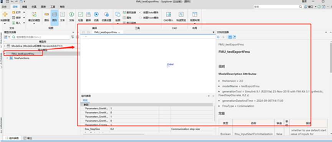Screen dimensions: 332x142
Task: Open the Properties icon in tools group
Action: 124,18
